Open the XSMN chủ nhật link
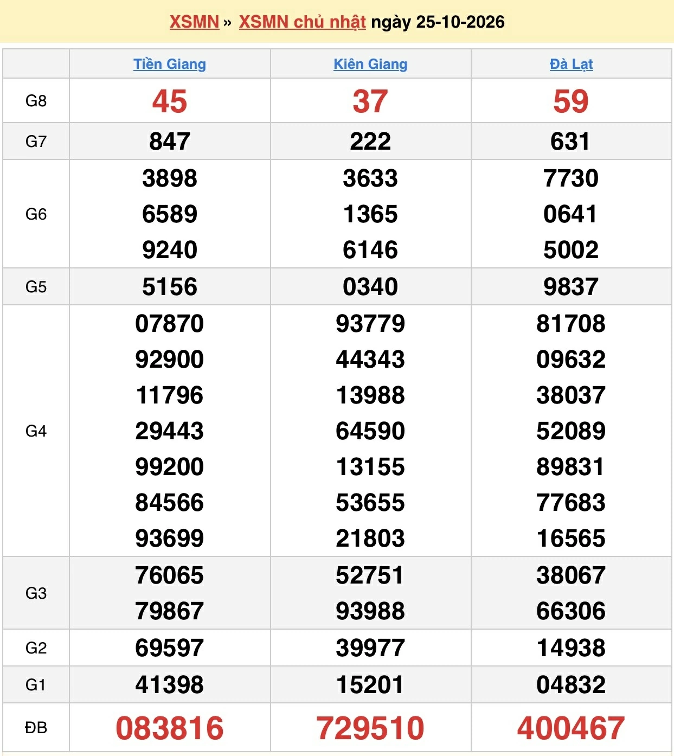Viewport: 674px width, 756px height. pyautogui.click(x=303, y=22)
